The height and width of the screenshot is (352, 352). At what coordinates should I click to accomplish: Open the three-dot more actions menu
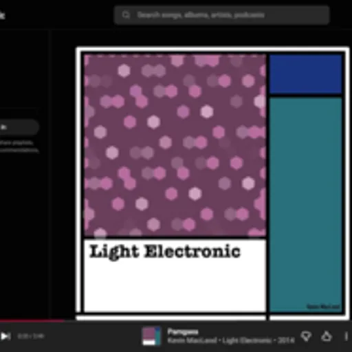[x=346, y=336]
